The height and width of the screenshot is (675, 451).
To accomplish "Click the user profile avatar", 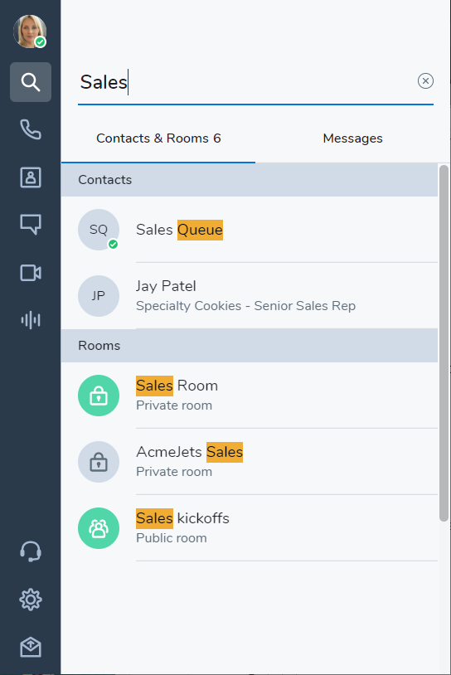I will tap(30, 32).
